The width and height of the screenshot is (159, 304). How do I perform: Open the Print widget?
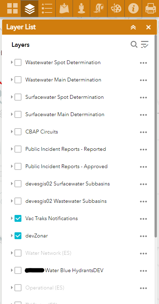tap(150, 9)
